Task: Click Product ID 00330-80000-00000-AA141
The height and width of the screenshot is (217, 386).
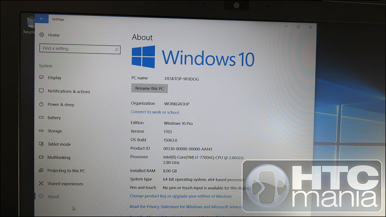Action: pos(188,149)
